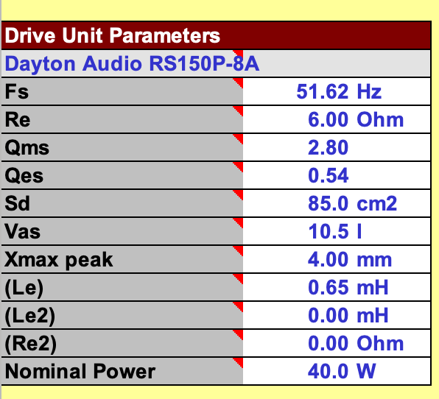
Task: Click red comment marker on Xmax peak row
Action: [x=239, y=250]
